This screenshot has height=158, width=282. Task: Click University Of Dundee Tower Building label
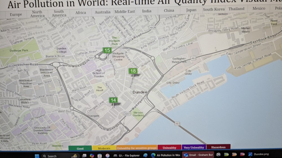coord(43,130)
